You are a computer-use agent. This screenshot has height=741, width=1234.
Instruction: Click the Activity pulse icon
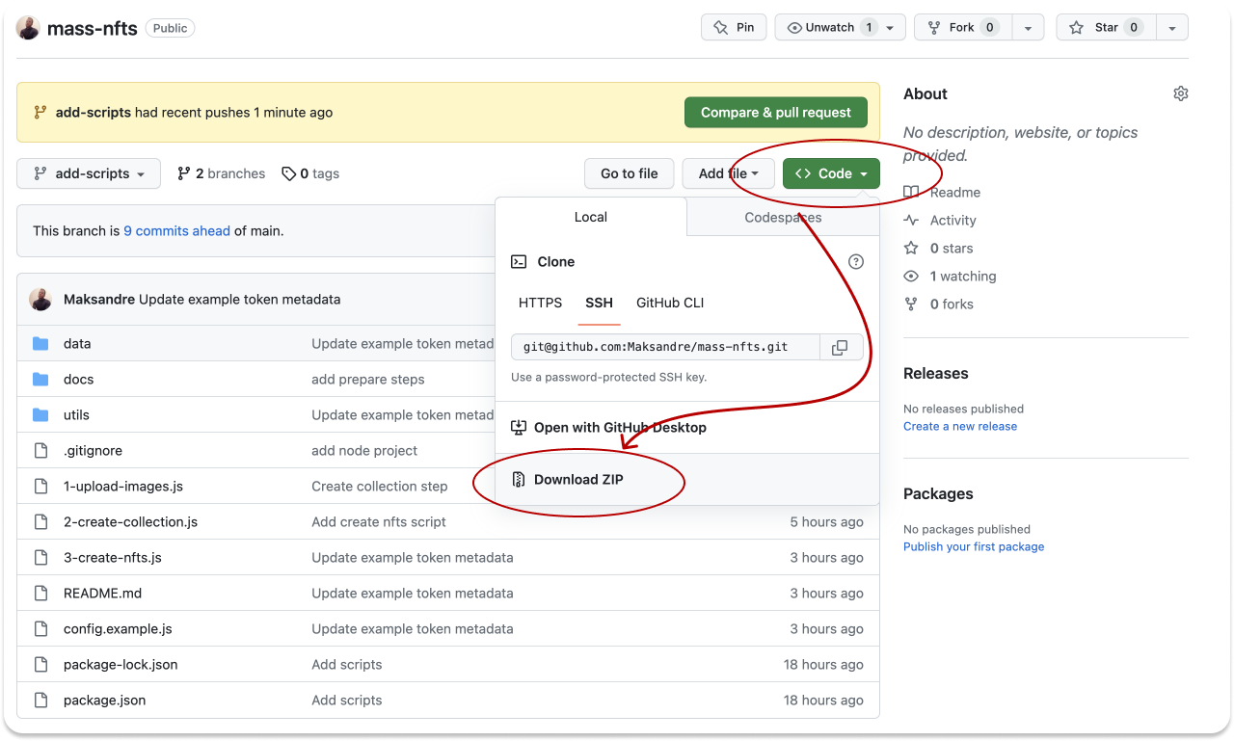pyautogui.click(x=911, y=221)
